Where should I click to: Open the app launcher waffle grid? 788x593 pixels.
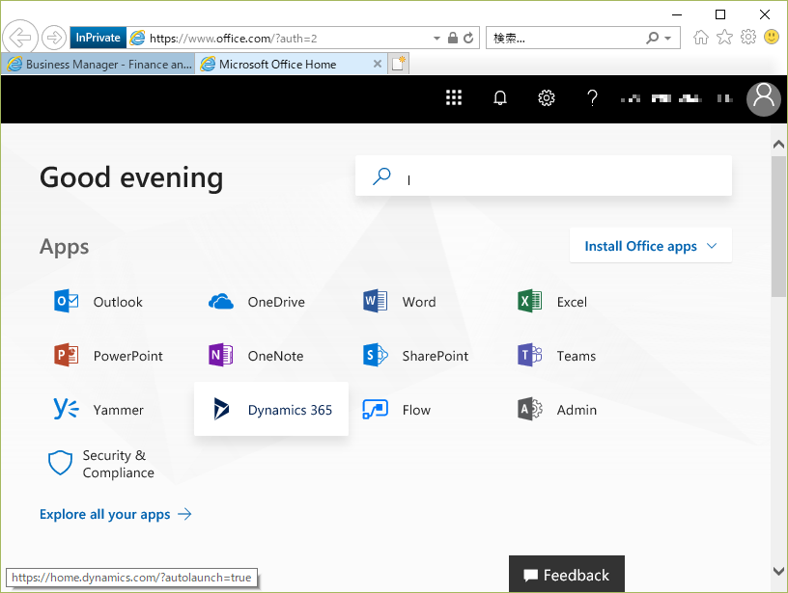point(454,97)
